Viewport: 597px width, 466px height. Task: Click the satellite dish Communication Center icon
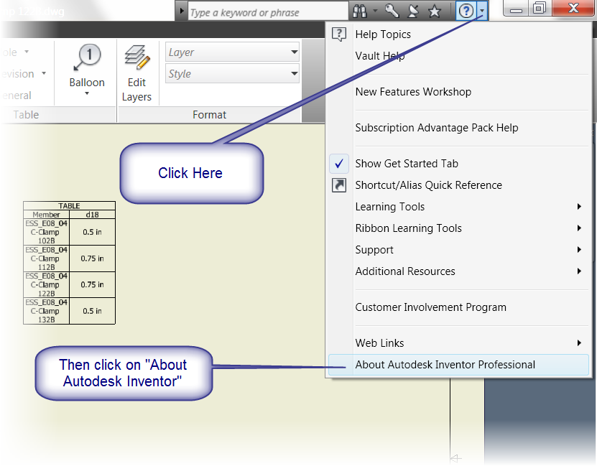point(413,11)
